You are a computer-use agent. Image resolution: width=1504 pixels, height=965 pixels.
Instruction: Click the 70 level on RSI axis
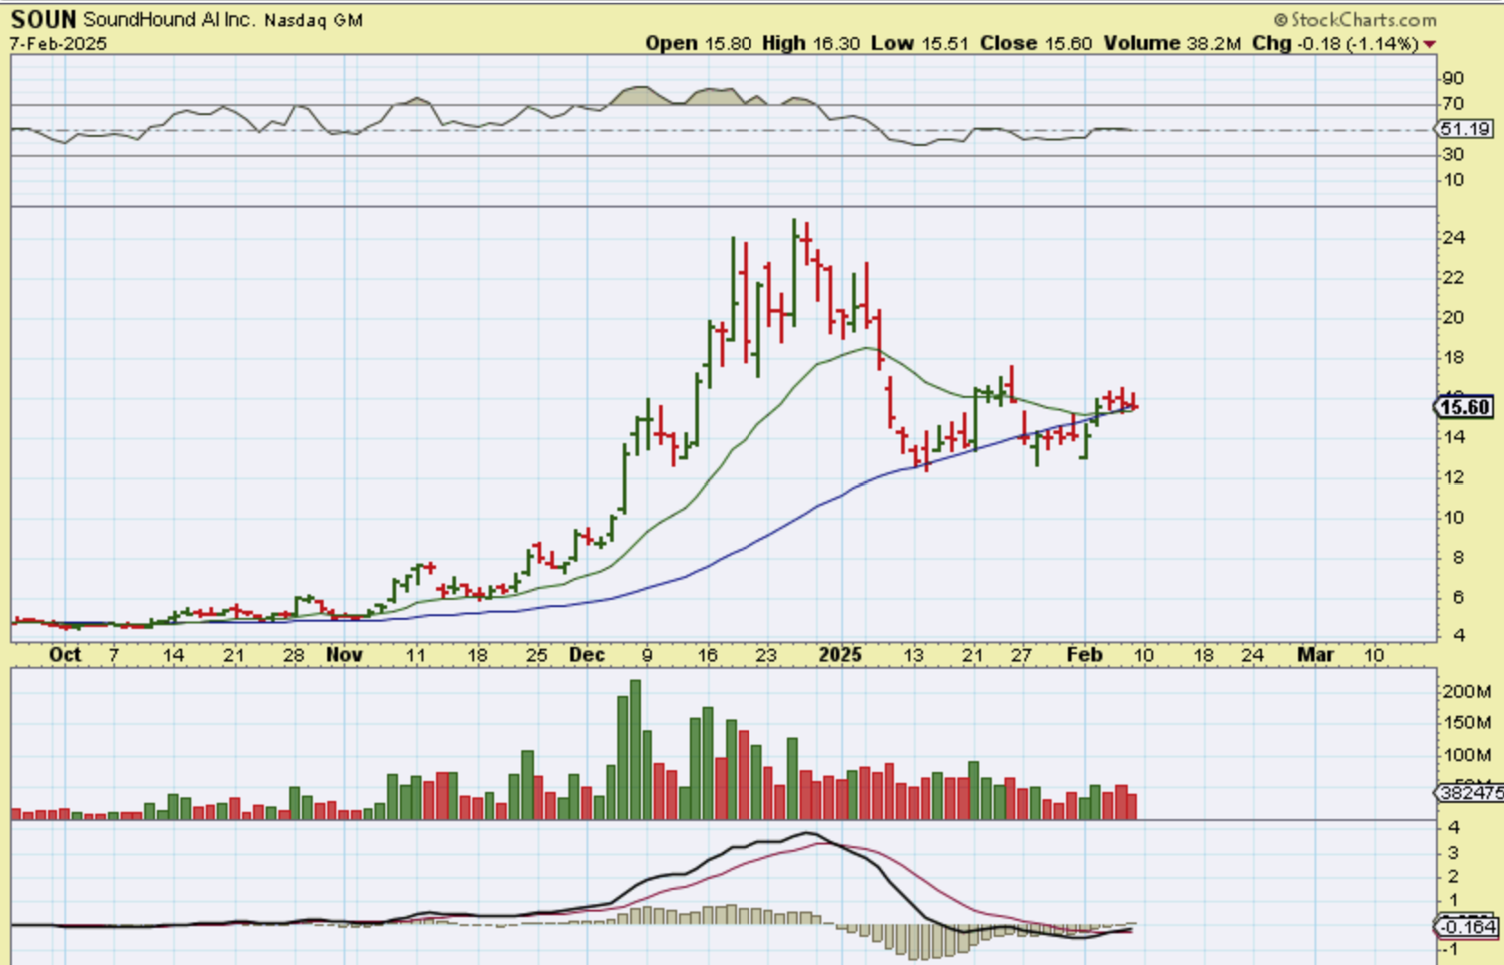click(x=1453, y=103)
